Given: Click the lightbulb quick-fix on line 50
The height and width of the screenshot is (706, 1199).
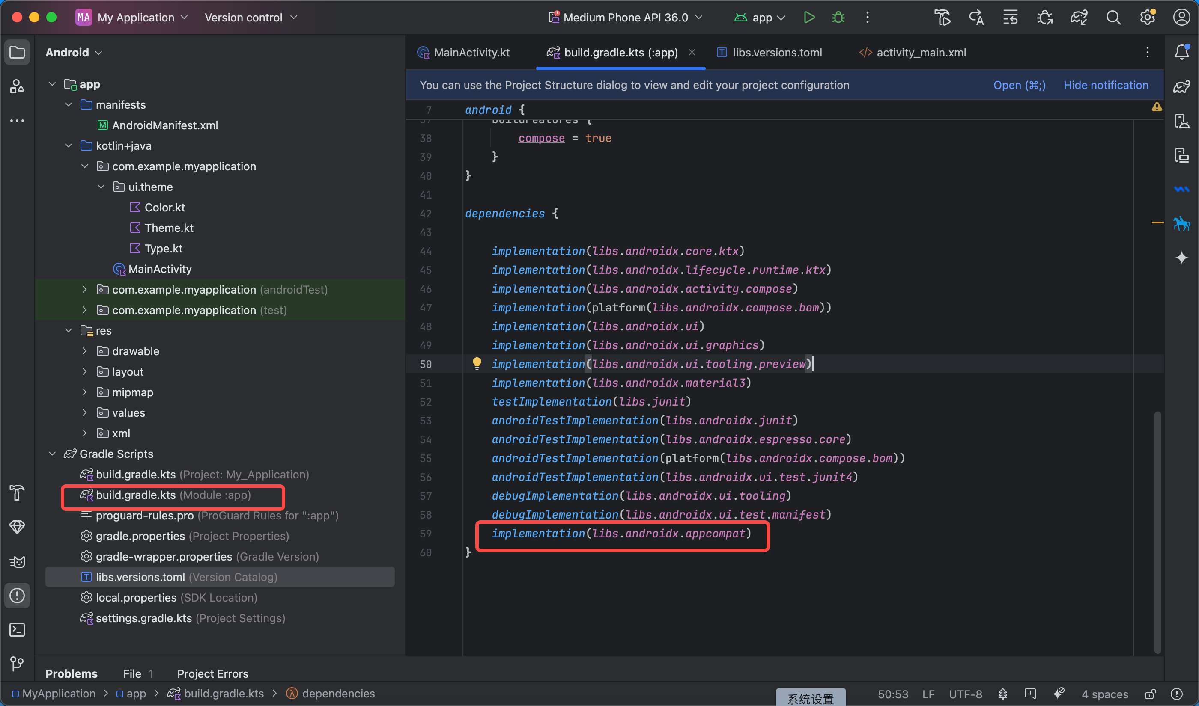Looking at the screenshot, I should (x=477, y=363).
